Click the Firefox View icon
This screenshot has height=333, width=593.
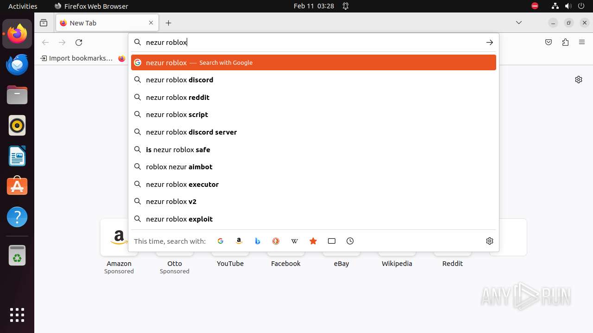click(x=44, y=23)
